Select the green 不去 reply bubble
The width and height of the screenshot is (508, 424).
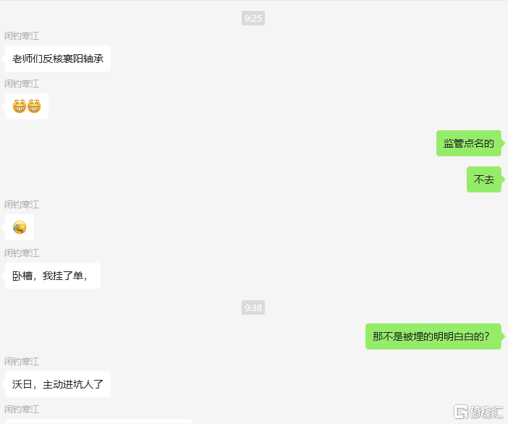click(x=483, y=179)
